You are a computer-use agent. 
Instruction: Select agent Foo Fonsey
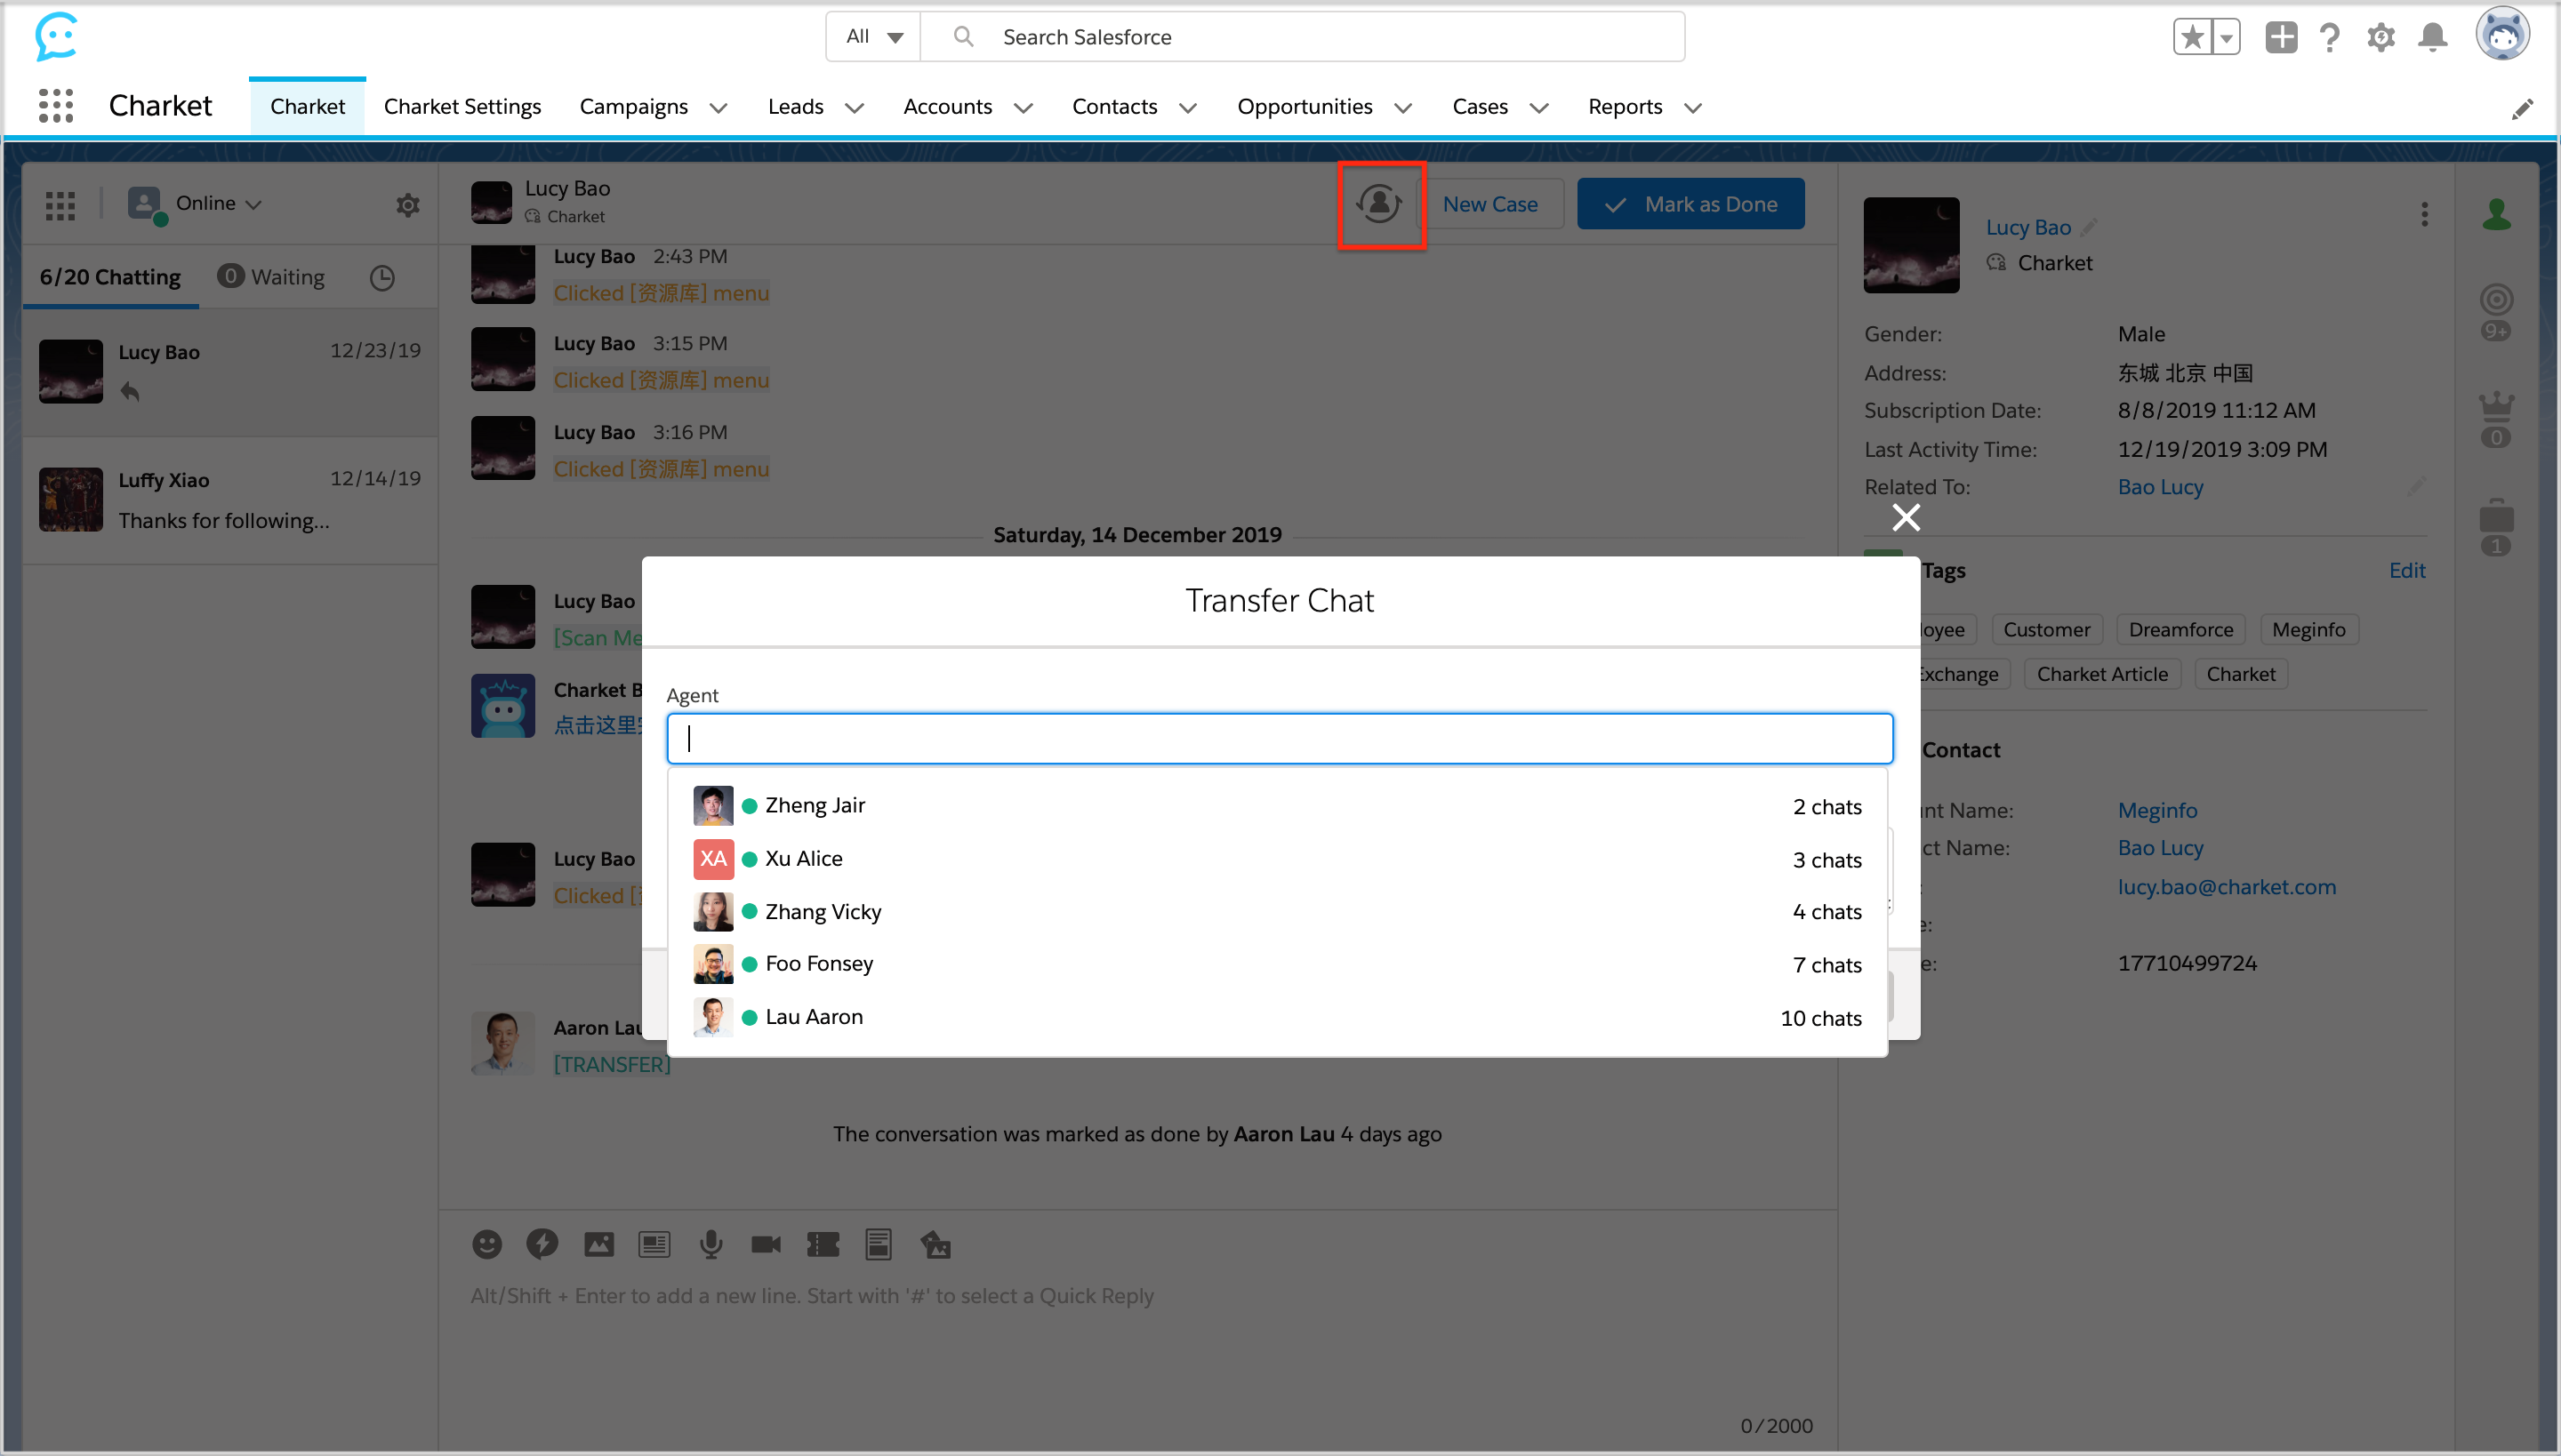[1277, 964]
